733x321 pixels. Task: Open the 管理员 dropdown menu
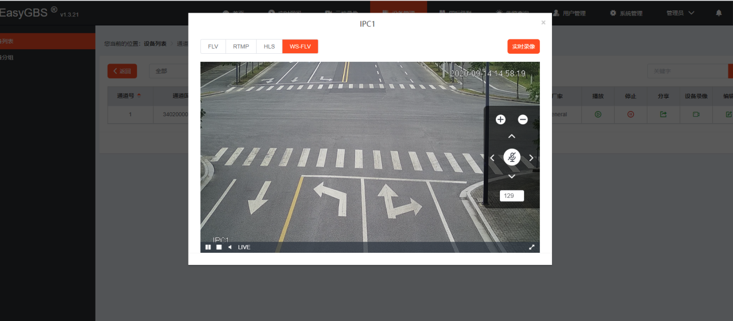[x=680, y=13]
